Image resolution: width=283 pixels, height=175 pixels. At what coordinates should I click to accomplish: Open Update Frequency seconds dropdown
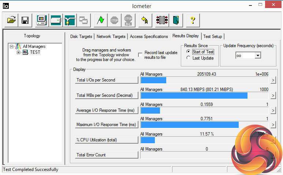258,55
